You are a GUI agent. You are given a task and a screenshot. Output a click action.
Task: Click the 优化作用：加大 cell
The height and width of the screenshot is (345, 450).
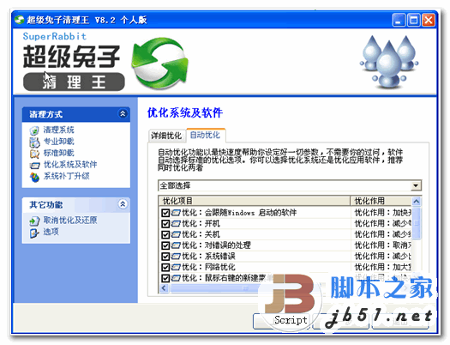tap(381, 268)
